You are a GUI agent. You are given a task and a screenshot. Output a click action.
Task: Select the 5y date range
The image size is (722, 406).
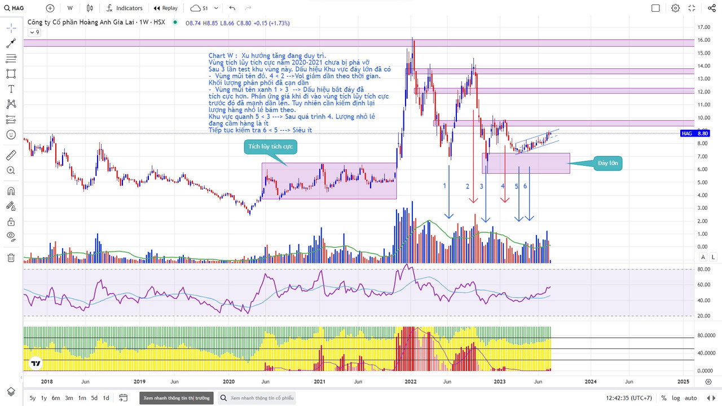tap(33, 398)
